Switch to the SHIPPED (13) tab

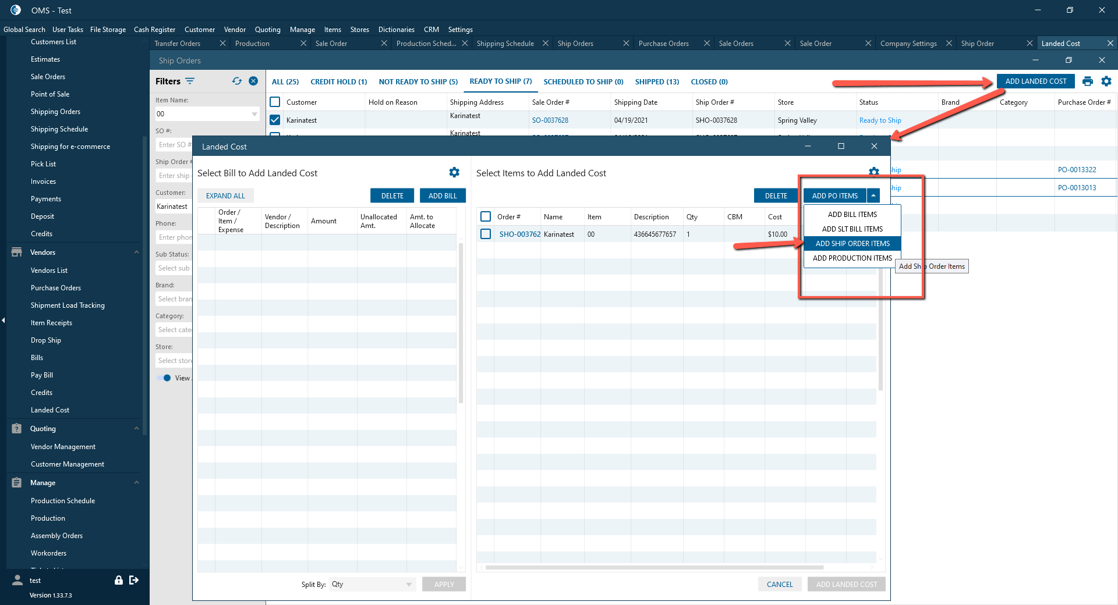(657, 82)
